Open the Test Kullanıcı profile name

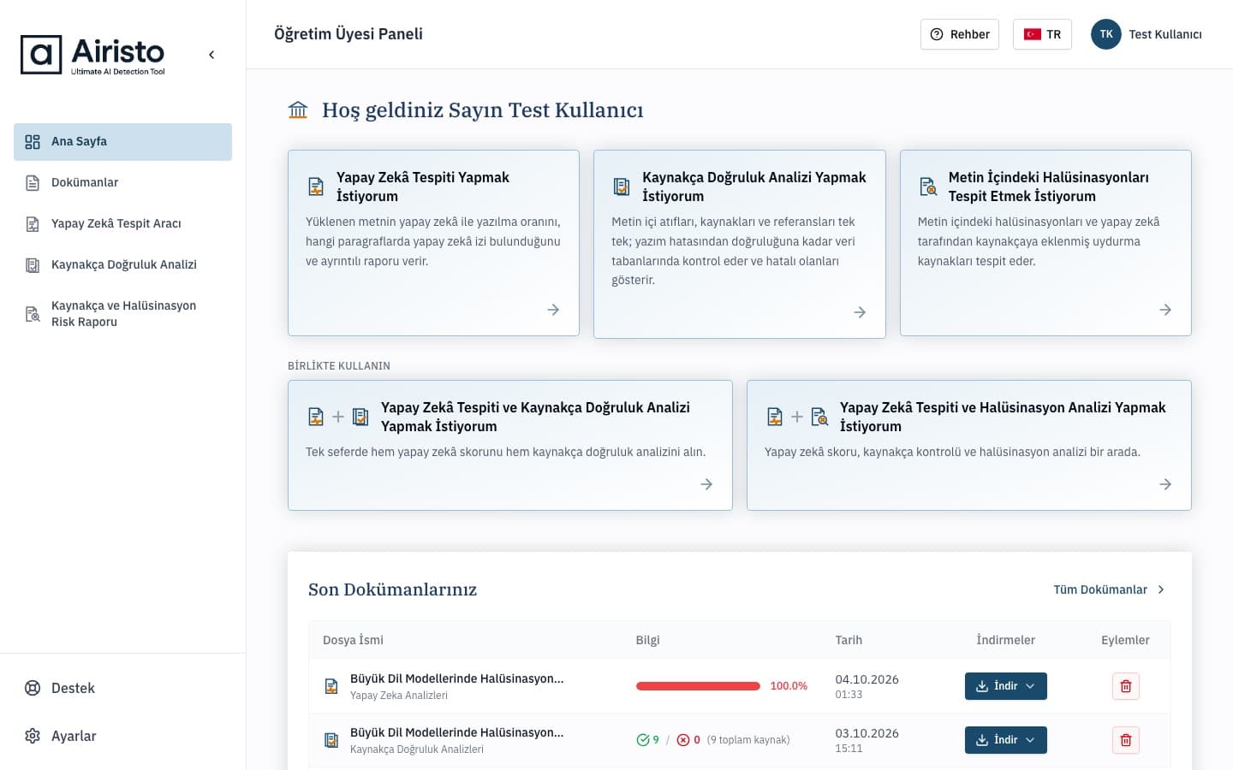coord(1165,34)
